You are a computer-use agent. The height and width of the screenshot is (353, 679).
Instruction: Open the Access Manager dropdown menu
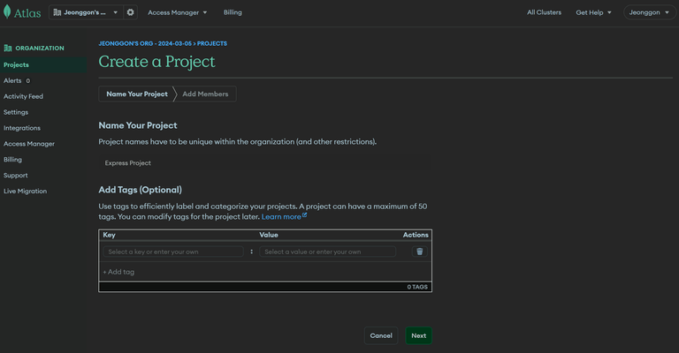coord(177,12)
